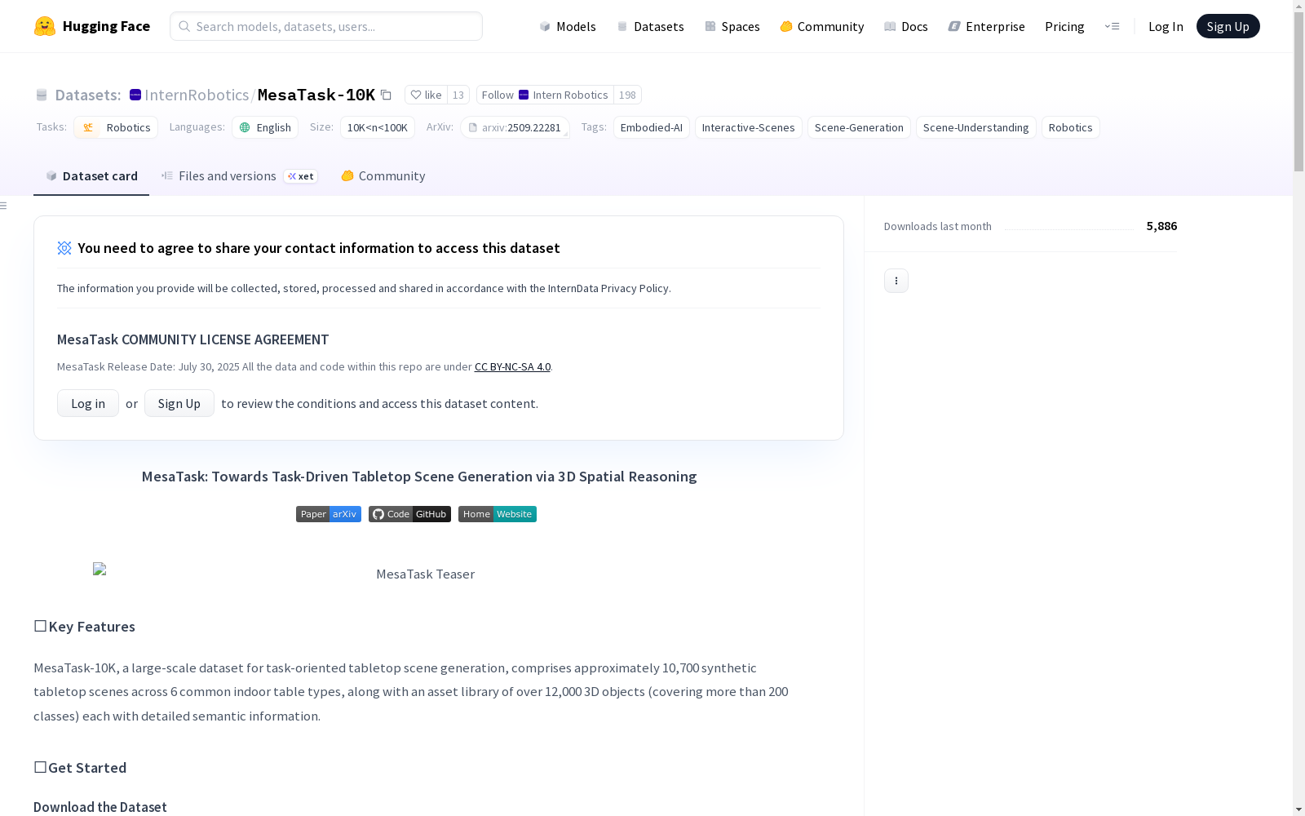Open the Home Website badge
Screen dimensions: 1305x816
498,514
